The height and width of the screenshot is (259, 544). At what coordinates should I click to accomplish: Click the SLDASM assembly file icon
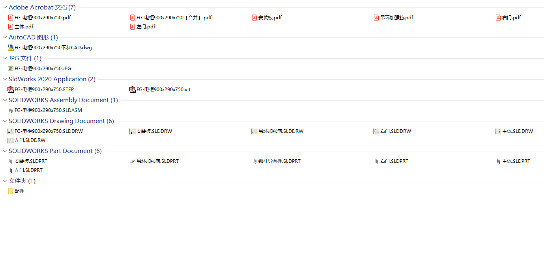[x=11, y=110]
